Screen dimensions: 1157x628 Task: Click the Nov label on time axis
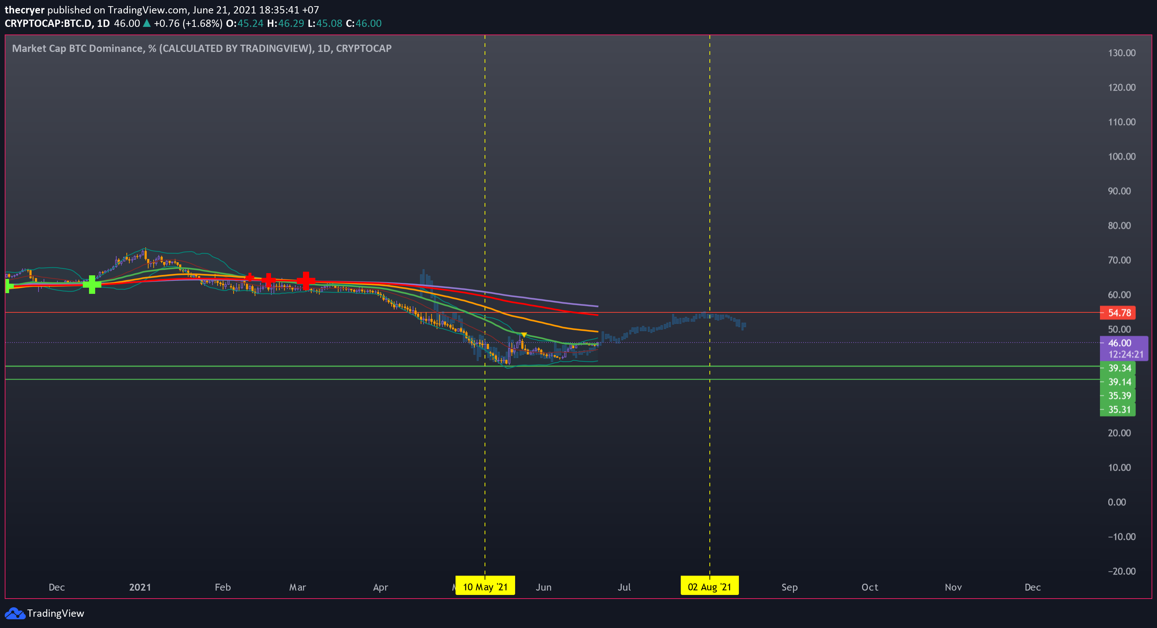coord(954,587)
